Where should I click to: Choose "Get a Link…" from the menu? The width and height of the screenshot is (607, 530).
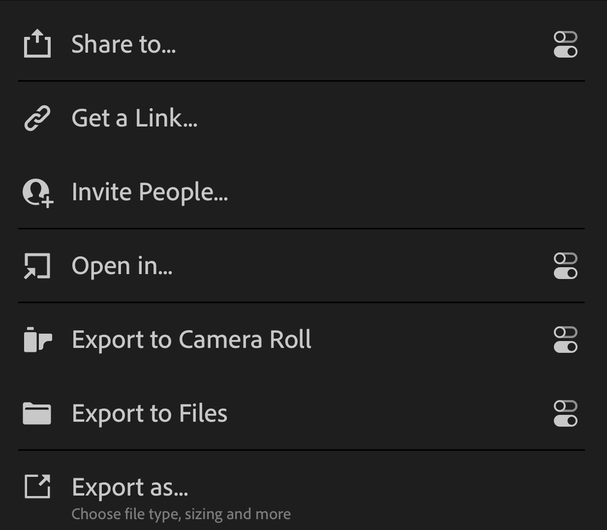click(x=134, y=118)
